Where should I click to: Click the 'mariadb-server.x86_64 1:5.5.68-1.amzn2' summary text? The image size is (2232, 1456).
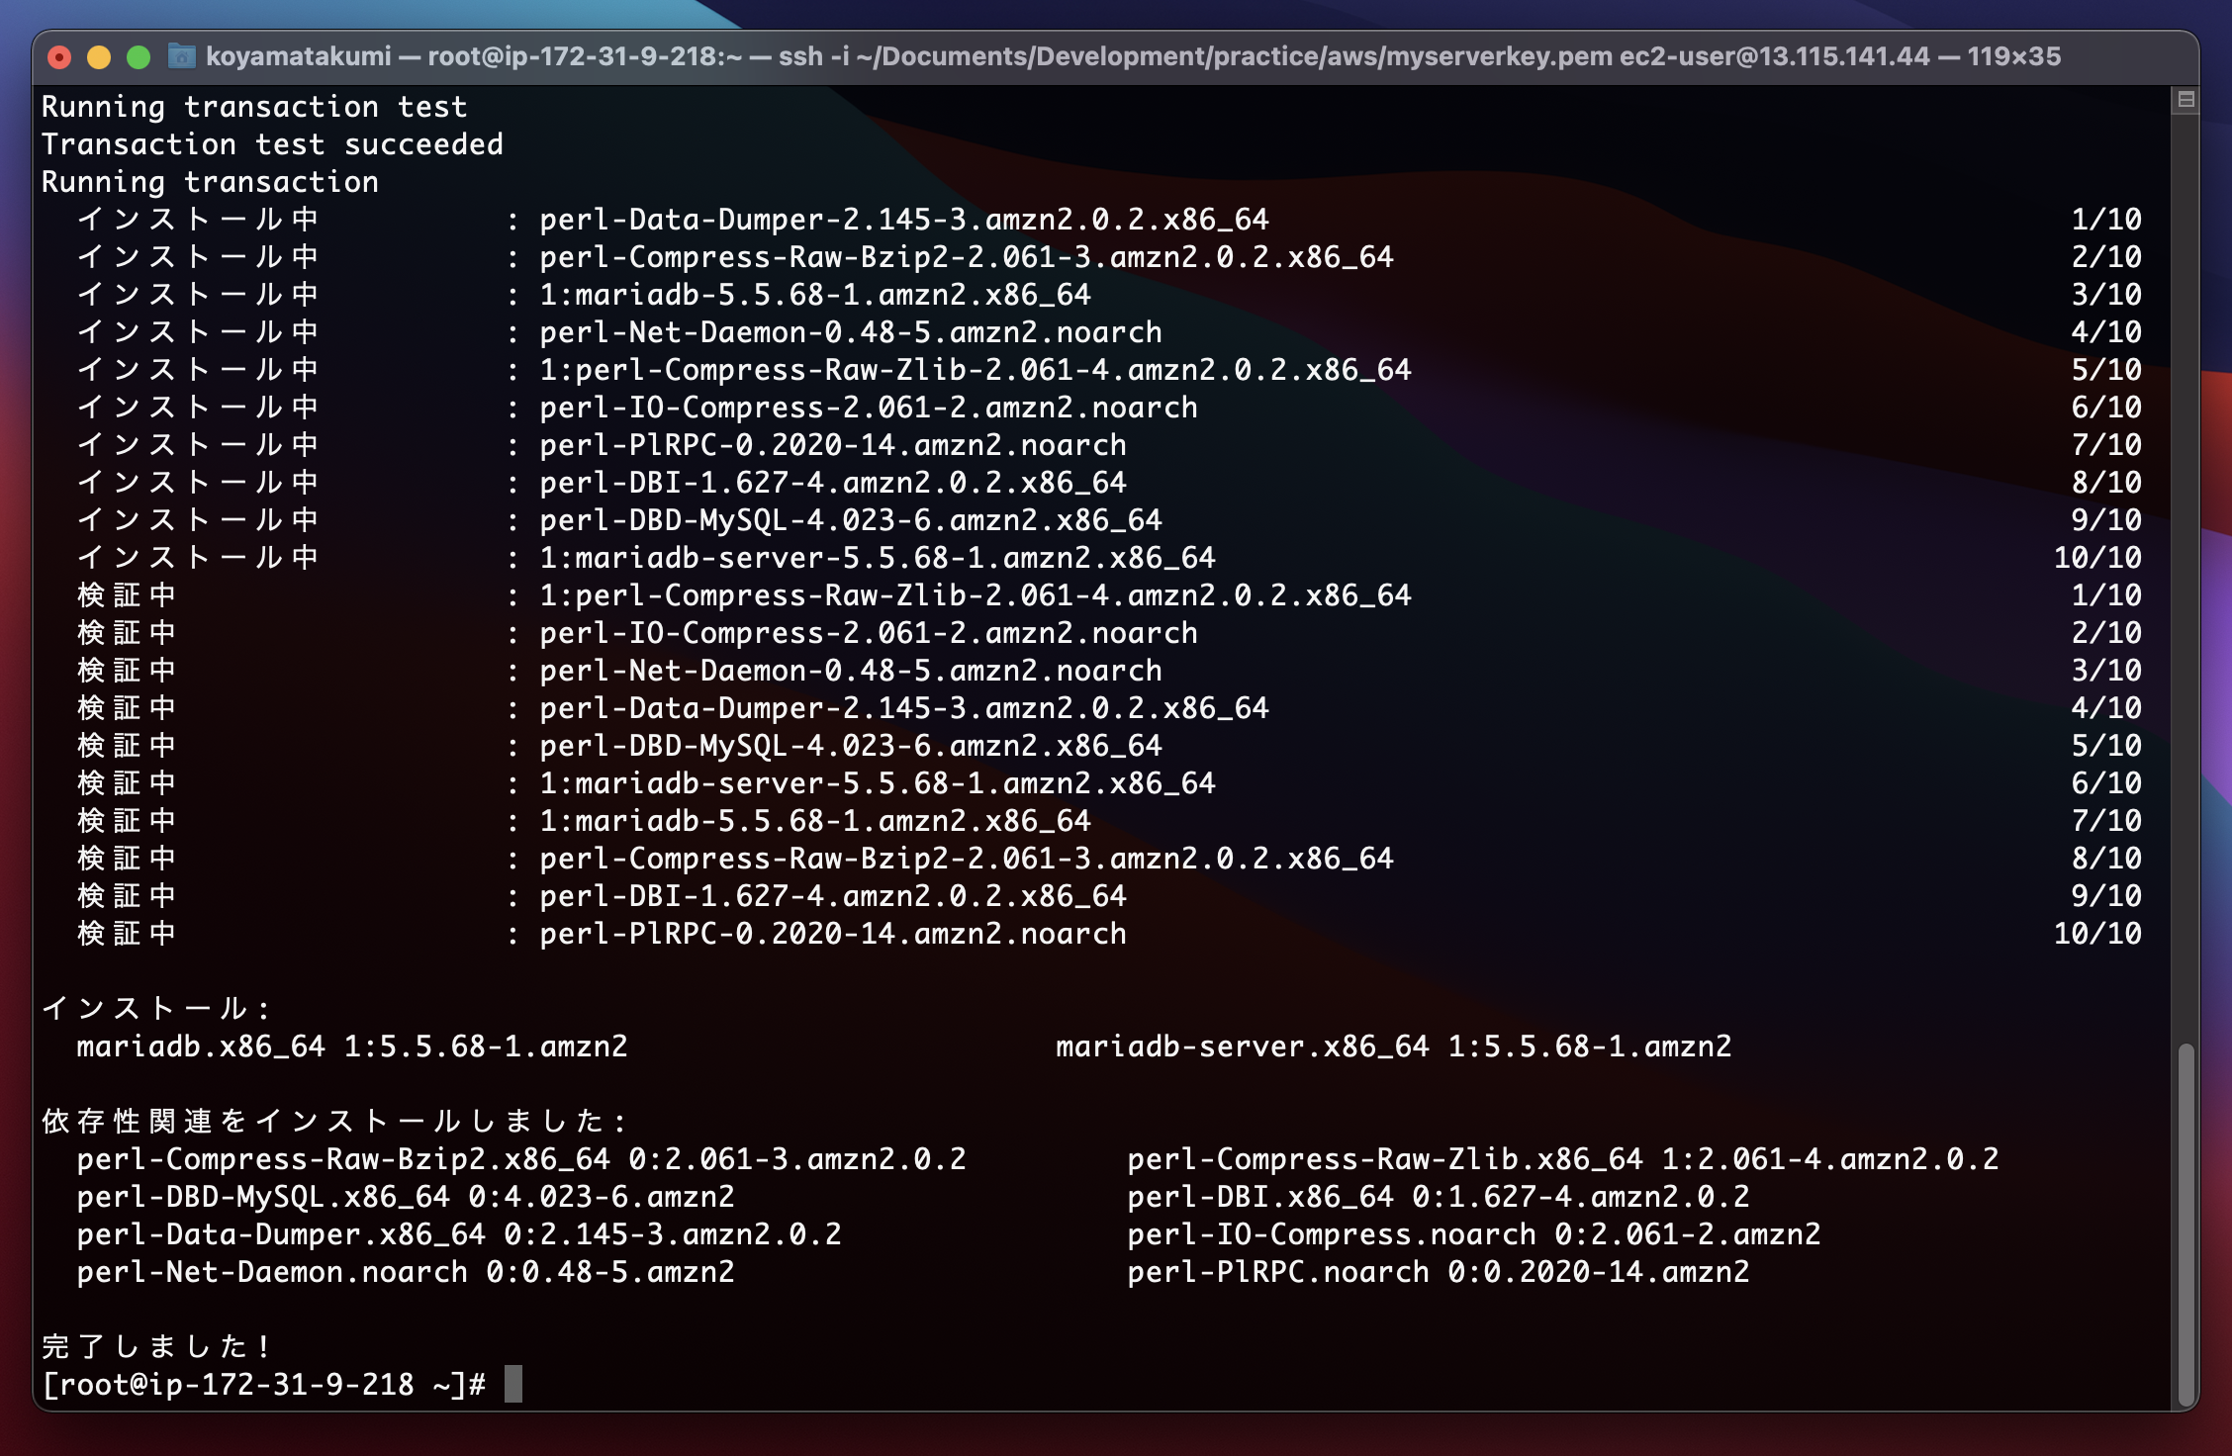coord(1393,1046)
